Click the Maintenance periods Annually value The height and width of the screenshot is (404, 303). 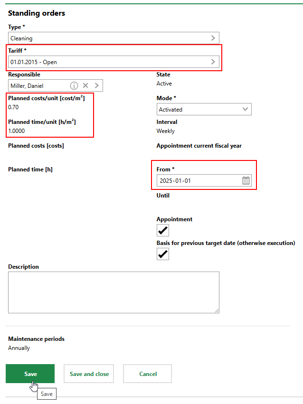pos(19,348)
